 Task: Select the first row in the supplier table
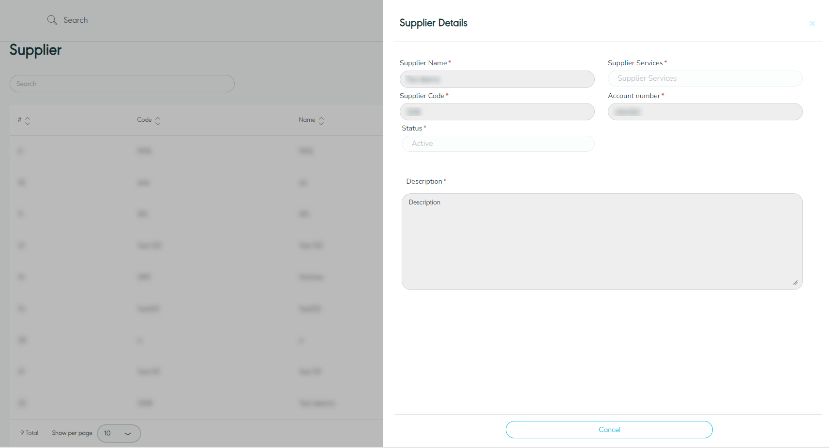click(194, 151)
